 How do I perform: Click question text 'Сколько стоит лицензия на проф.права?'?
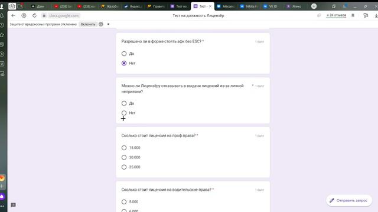tap(158, 135)
